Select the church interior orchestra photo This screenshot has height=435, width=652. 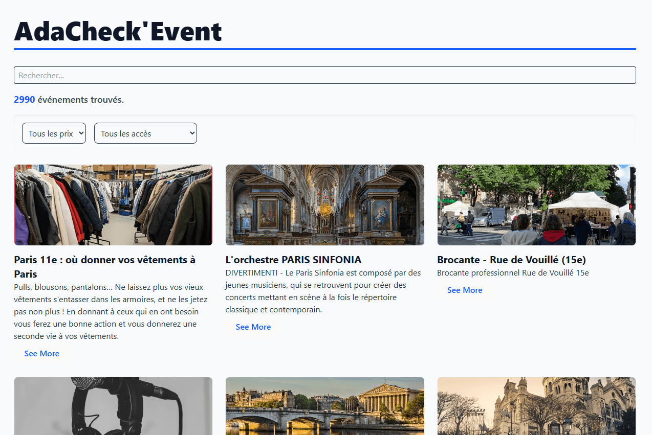pyautogui.click(x=324, y=205)
